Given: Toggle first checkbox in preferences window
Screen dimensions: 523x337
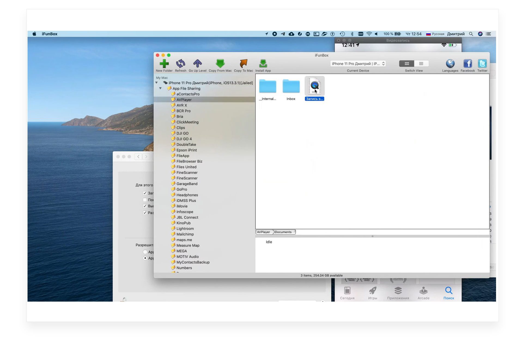Looking at the screenshot, I should click(145, 193).
